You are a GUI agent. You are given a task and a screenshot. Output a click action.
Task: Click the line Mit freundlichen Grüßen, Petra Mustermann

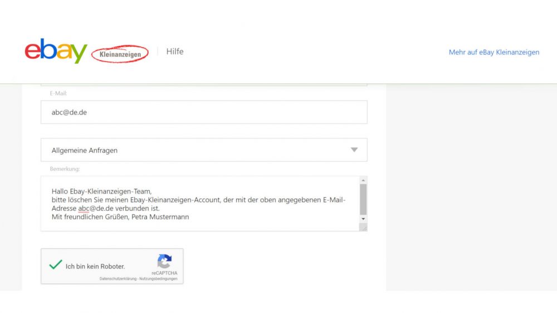[120, 217]
